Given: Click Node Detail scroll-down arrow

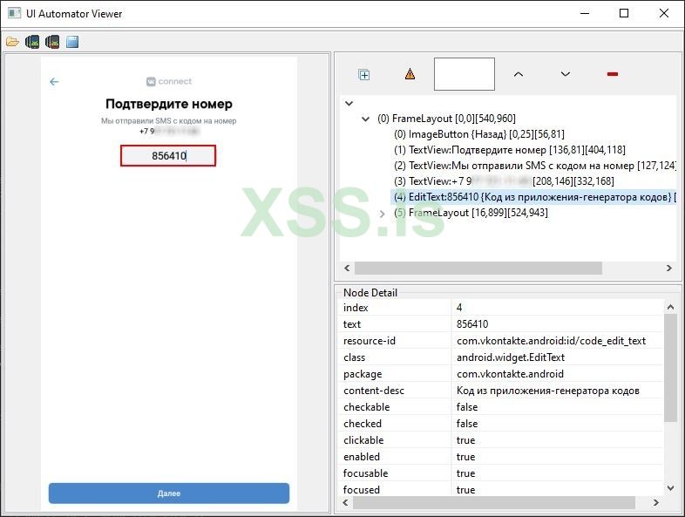Looking at the screenshot, I should [x=670, y=487].
